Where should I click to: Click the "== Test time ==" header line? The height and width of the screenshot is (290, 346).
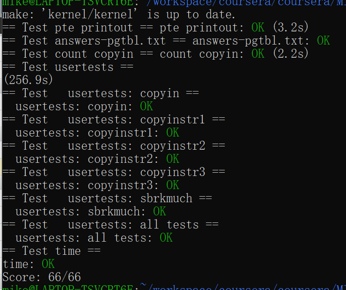(52, 251)
